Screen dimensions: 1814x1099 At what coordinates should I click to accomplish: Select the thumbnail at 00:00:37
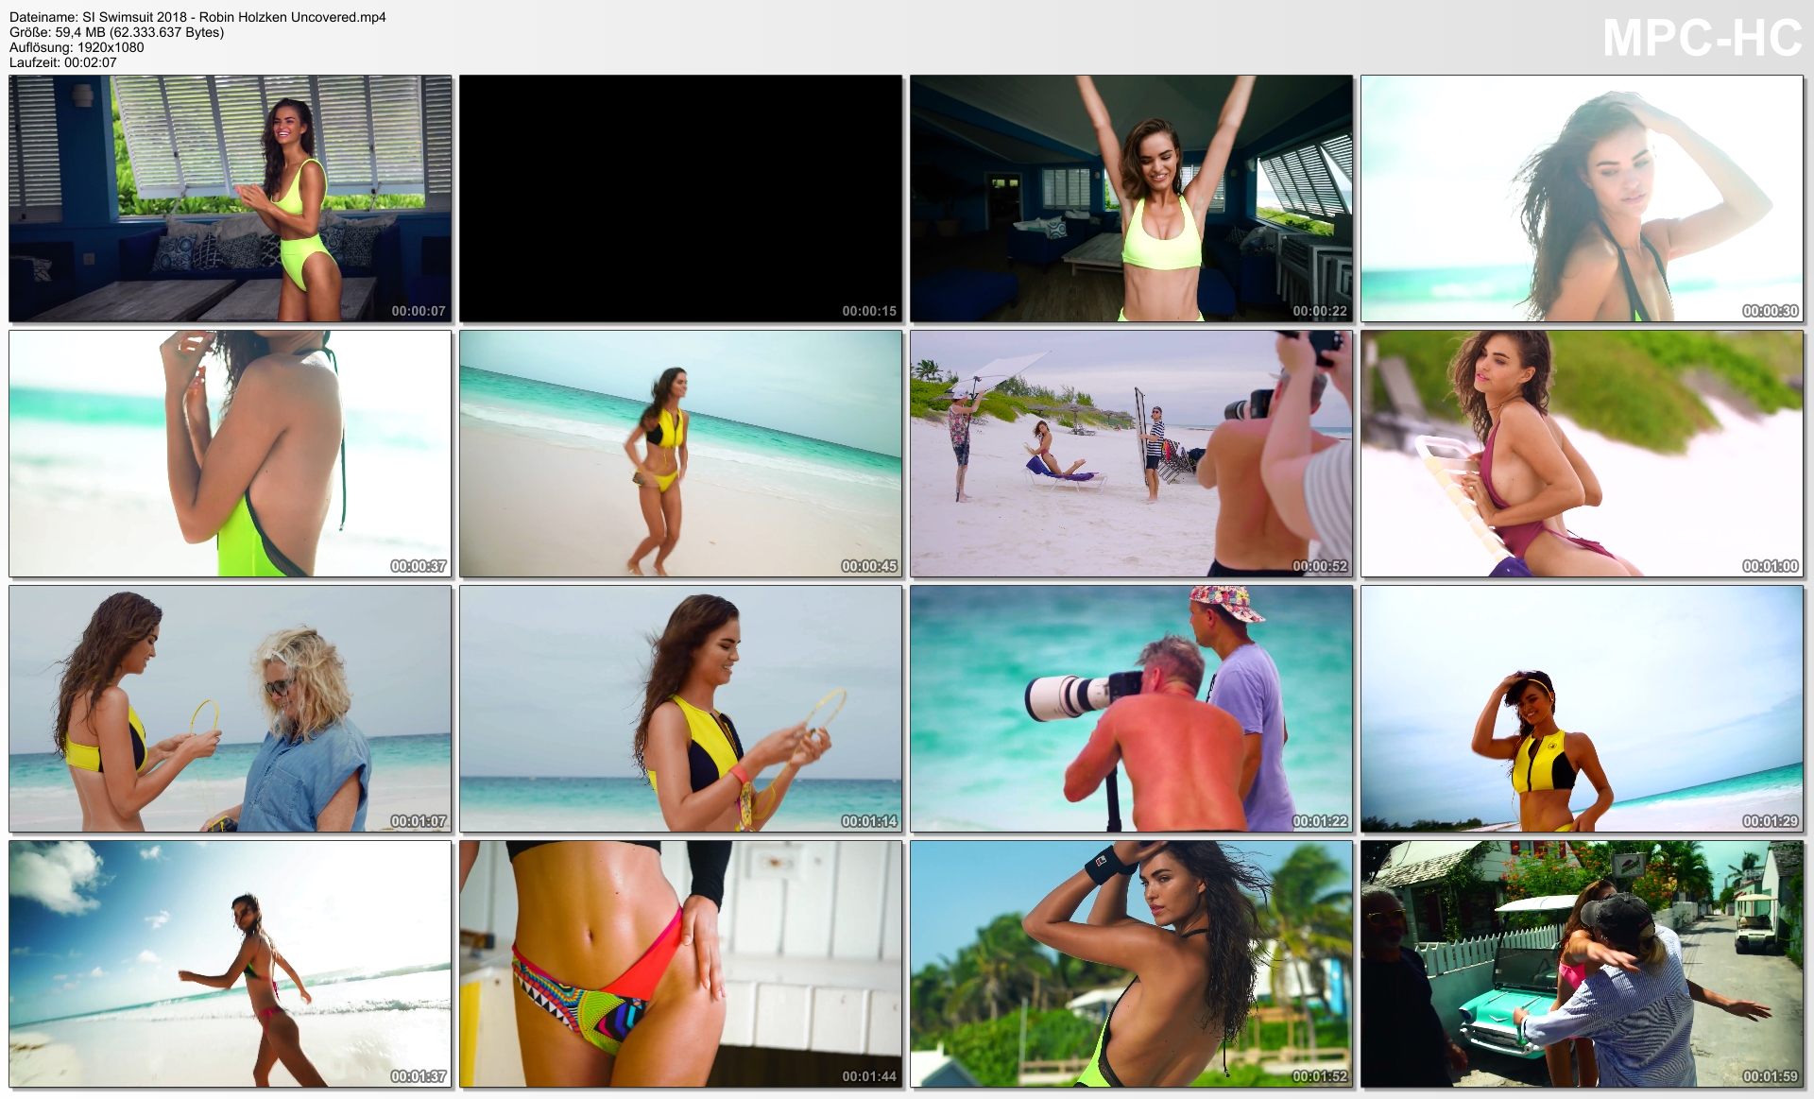231,454
